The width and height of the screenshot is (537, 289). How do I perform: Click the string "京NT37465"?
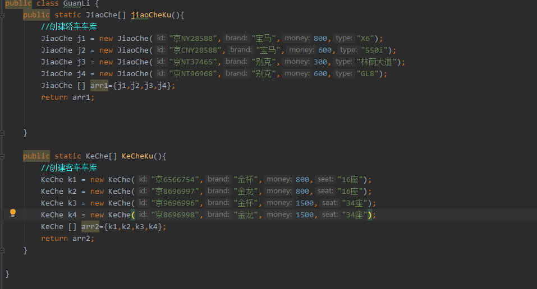[x=193, y=62]
